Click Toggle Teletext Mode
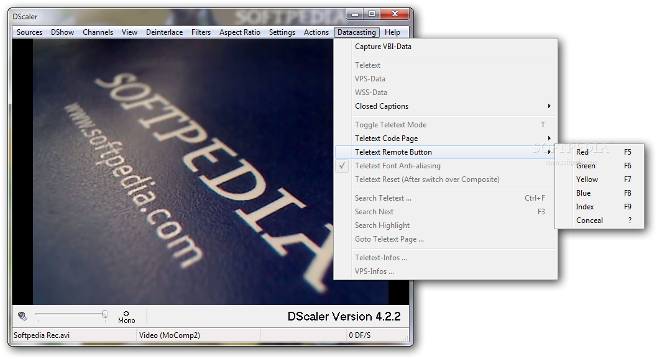 tap(446, 124)
